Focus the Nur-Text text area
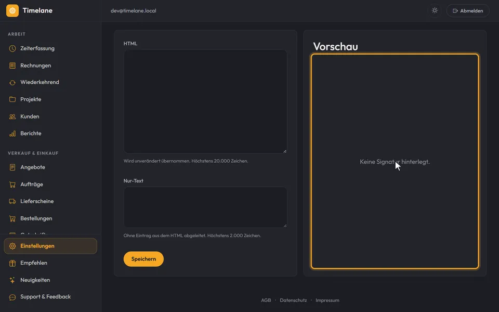Screen dimensions: 499x312 click(x=205, y=207)
